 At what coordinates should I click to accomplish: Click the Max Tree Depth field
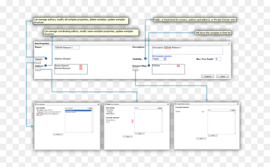(x=218, y=59)
